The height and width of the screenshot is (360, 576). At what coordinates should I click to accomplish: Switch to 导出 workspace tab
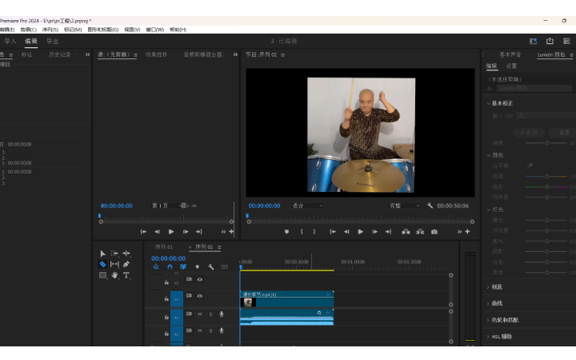(x=53, y=41)
